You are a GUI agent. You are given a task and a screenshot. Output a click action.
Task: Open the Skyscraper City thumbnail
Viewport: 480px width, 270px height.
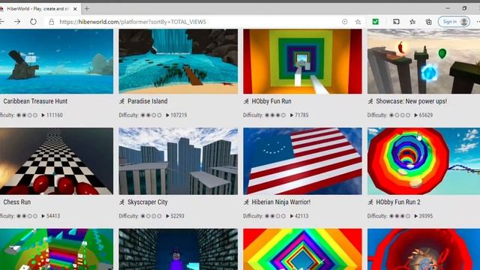coord(178,161)
